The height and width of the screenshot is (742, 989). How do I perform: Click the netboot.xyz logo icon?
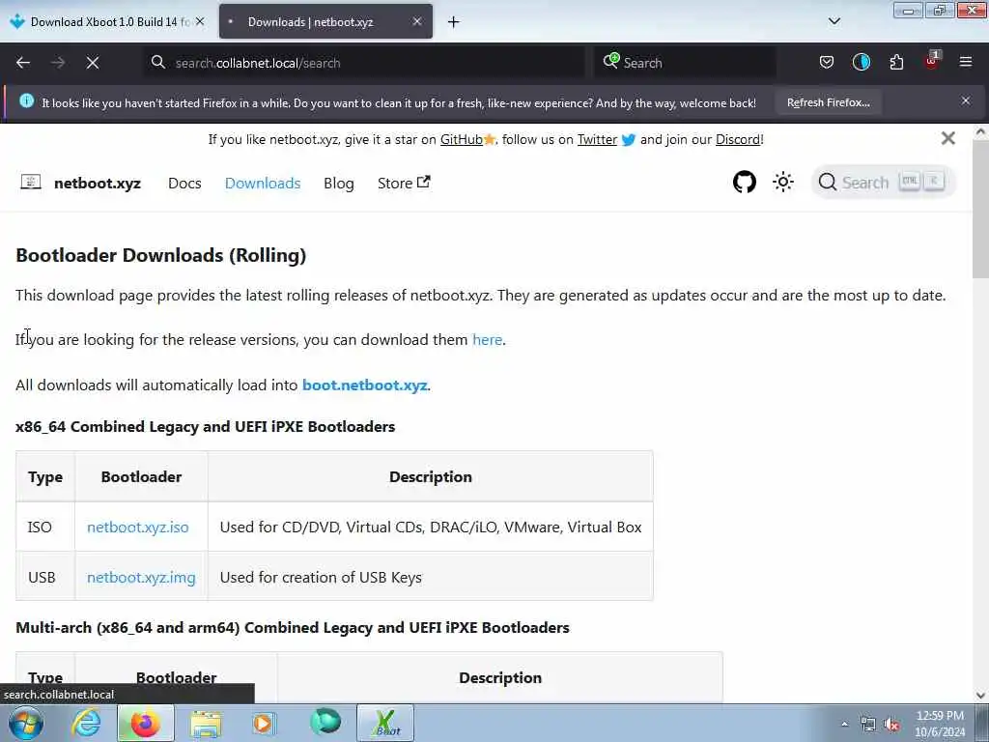point(31,183)
